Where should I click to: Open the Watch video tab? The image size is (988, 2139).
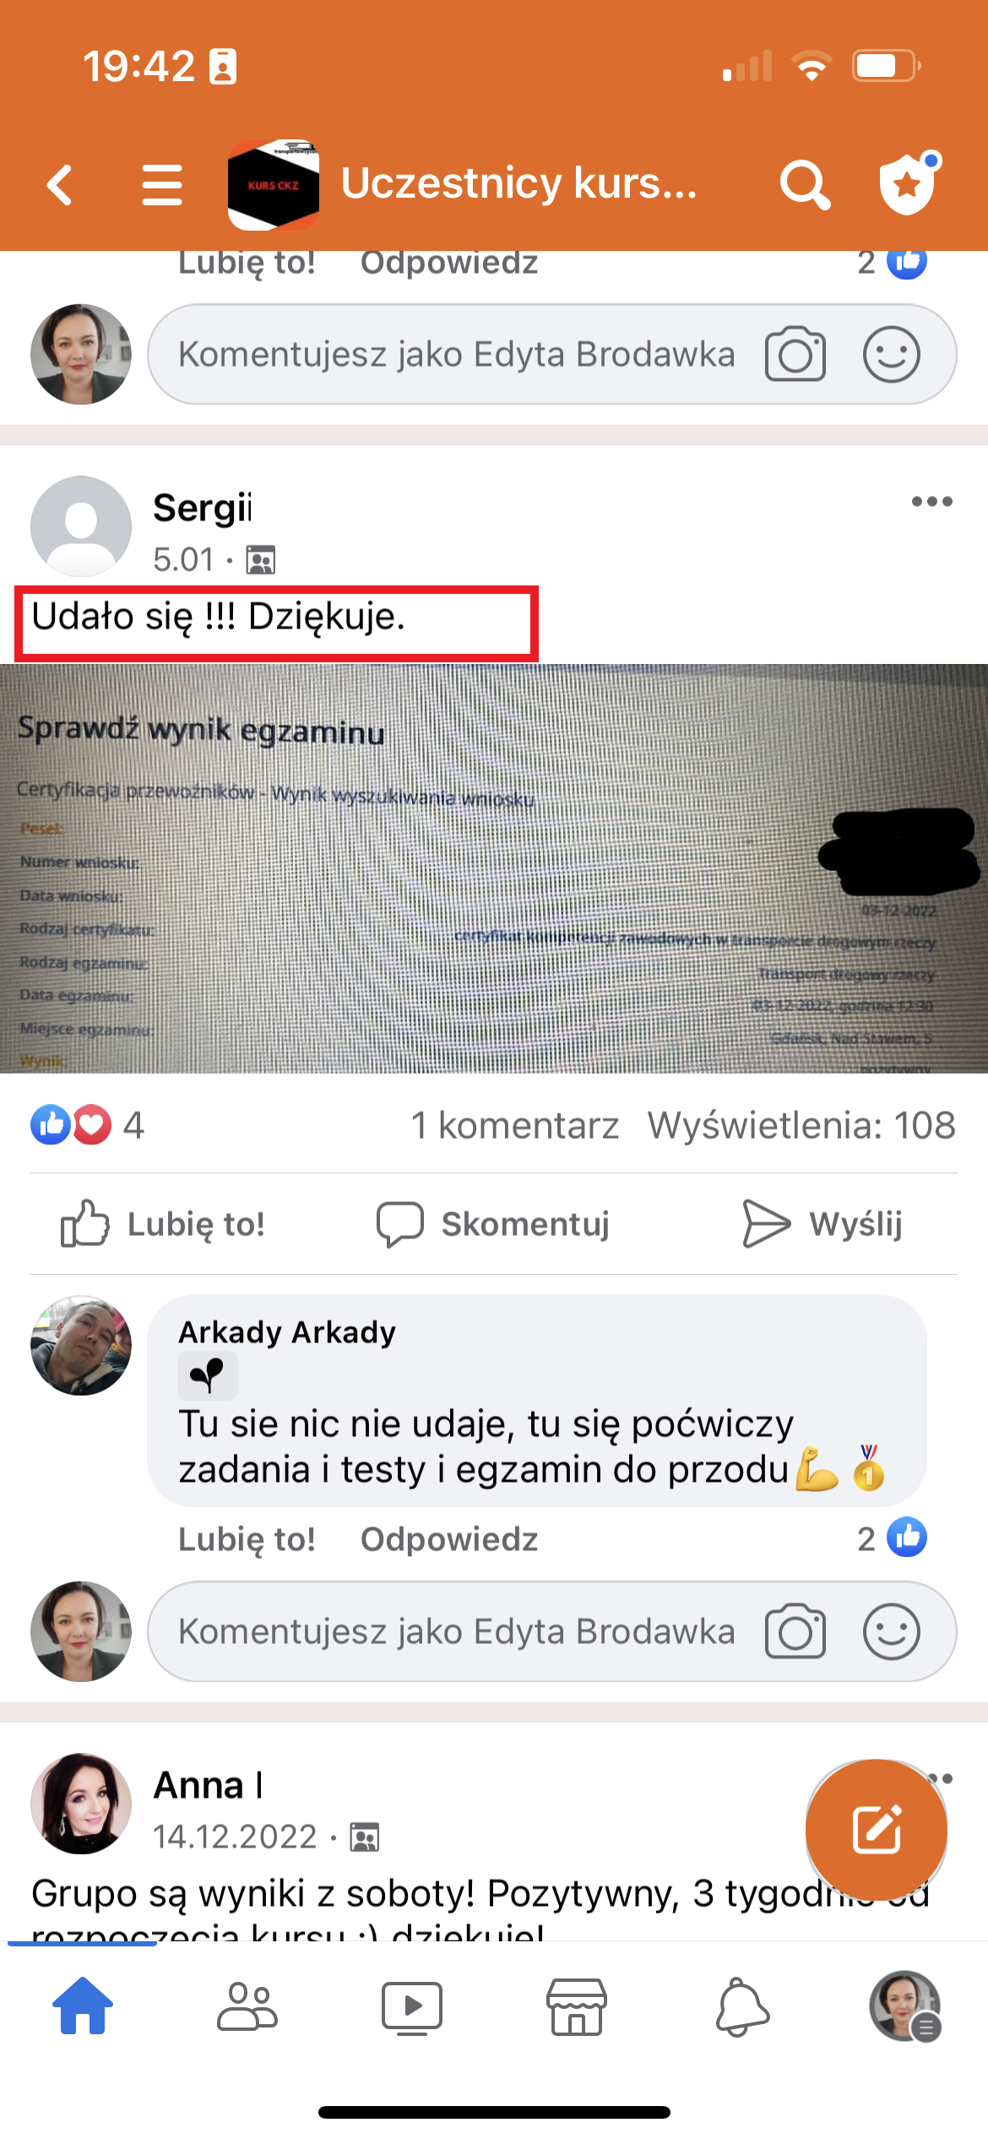coord(411,2006)
